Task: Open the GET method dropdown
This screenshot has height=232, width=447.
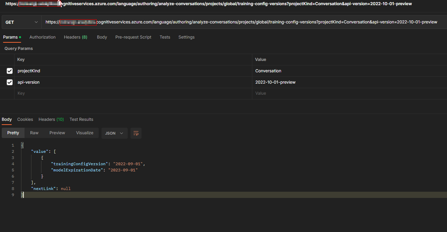Action: (x=21, y=22)
